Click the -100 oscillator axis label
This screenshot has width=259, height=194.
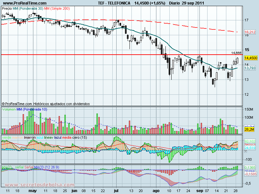(x=248, y=159)
